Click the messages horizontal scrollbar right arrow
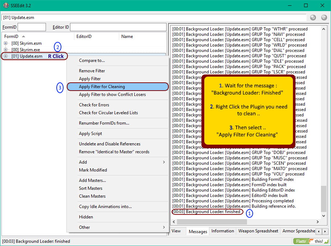331x246 pixels. pos(317,222)
